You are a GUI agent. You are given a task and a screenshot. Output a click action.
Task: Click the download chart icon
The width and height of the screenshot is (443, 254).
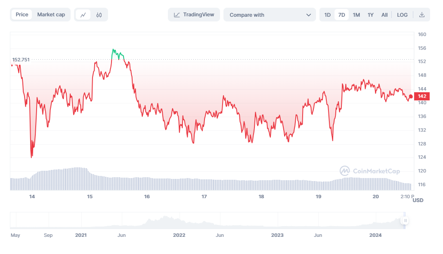point(422,15)
